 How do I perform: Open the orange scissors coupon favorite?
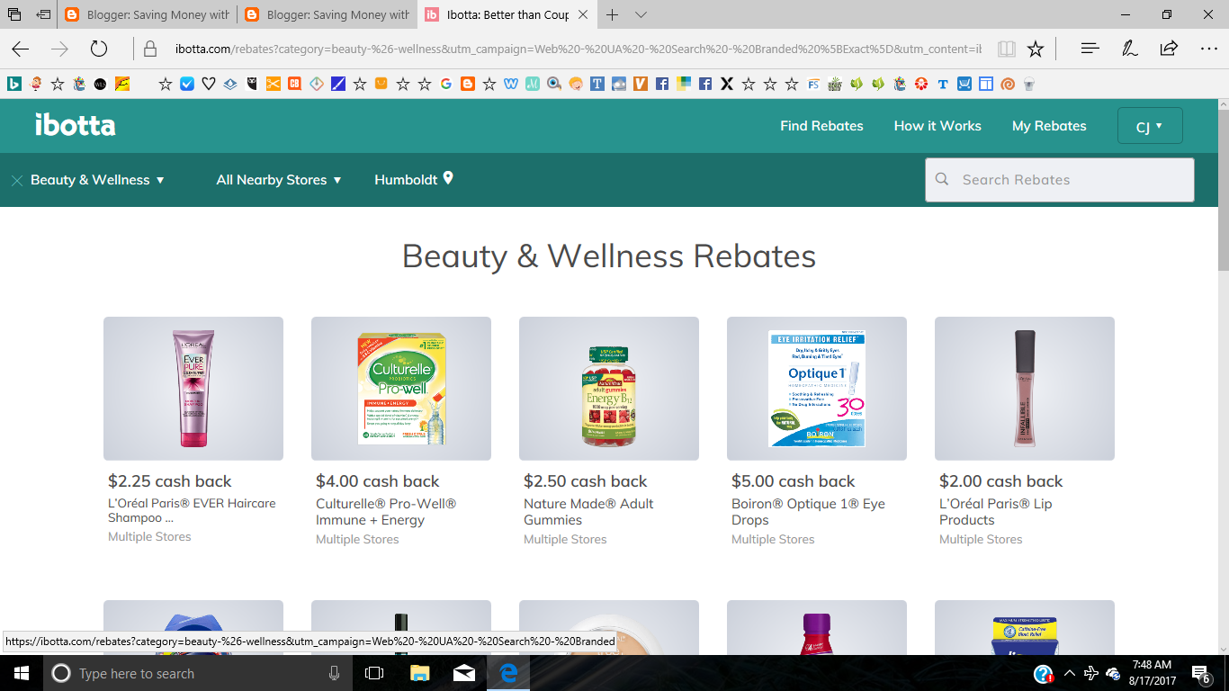[273, 84]
